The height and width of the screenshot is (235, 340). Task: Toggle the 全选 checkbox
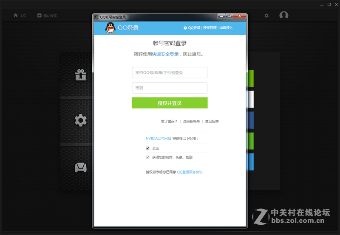click(147, 148)
